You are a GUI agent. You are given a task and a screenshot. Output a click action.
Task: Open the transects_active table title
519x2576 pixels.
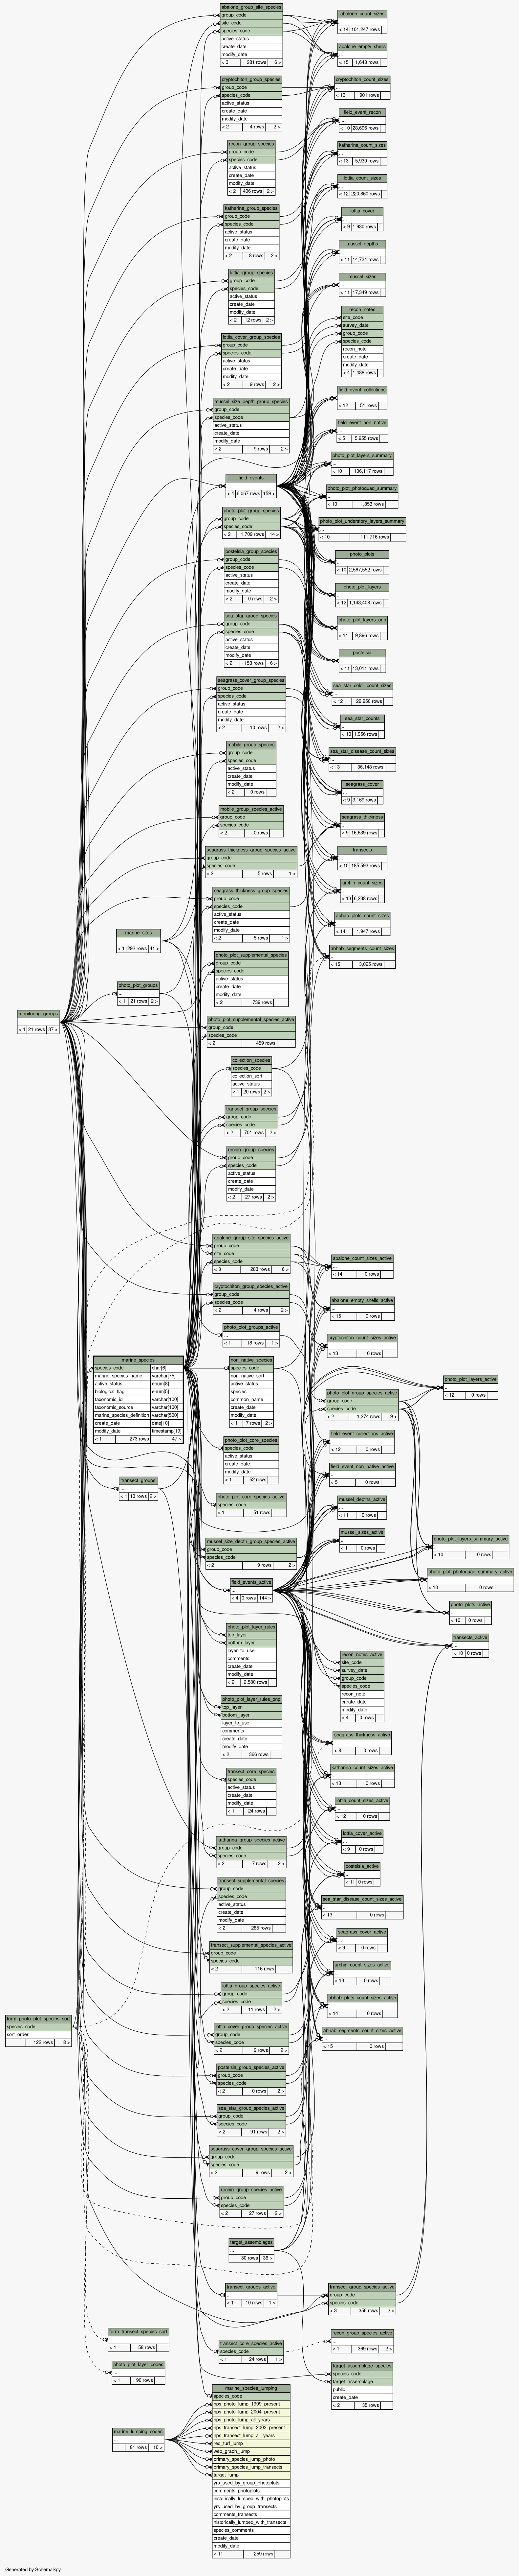click(x=470, y=1638)
